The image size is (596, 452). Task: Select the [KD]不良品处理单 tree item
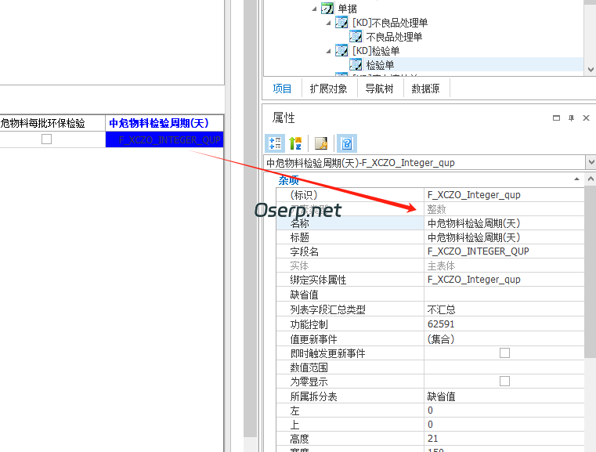pos(390,23)
